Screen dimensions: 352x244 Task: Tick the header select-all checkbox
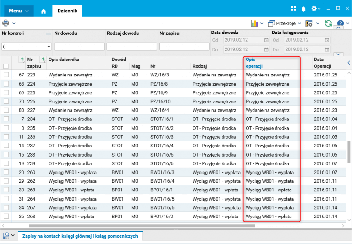6,66
